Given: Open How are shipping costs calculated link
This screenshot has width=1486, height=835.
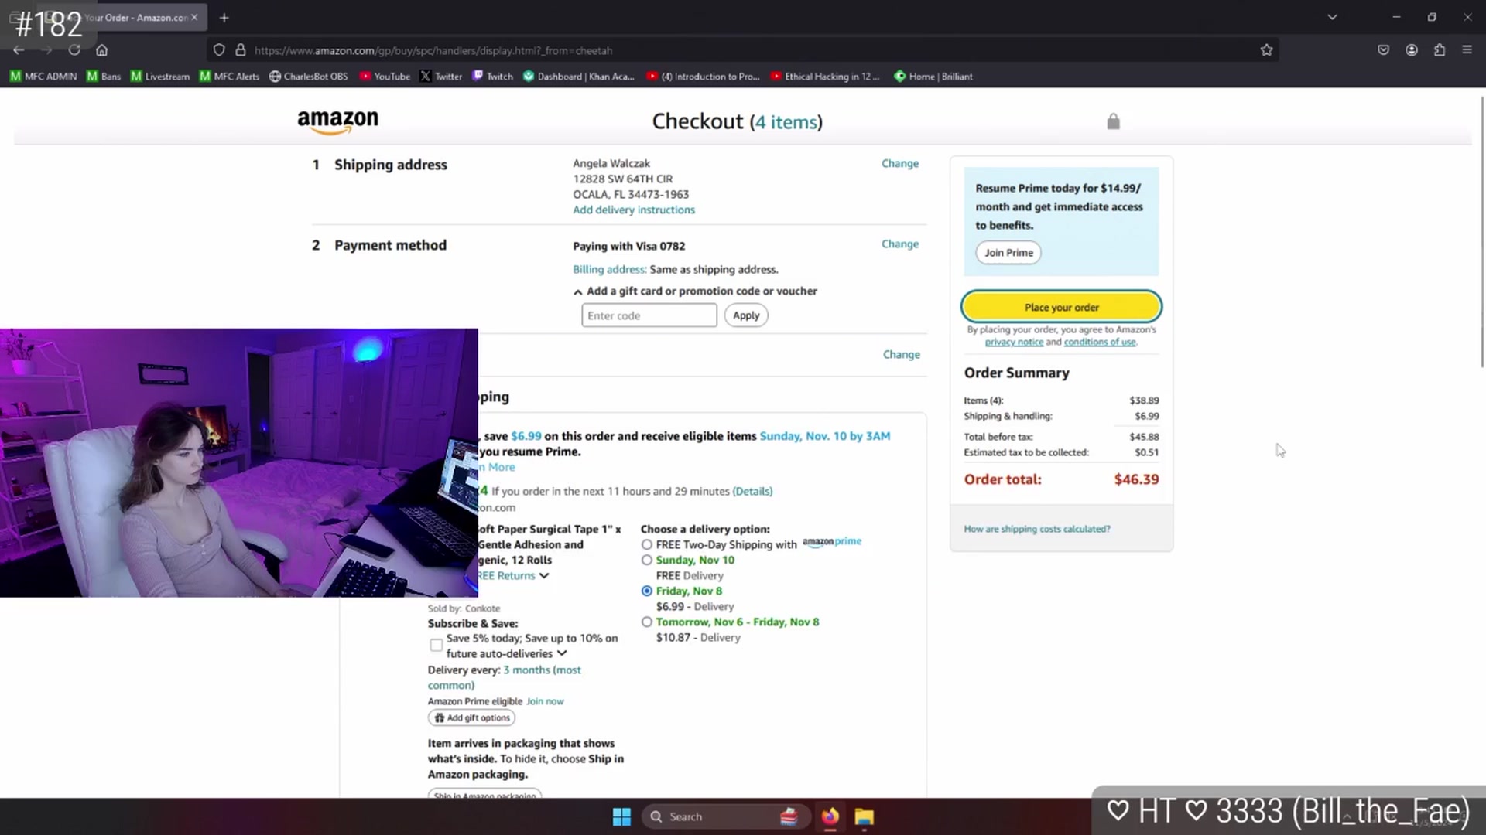Looking at the screenshot, I should [x=1037, y=530].
